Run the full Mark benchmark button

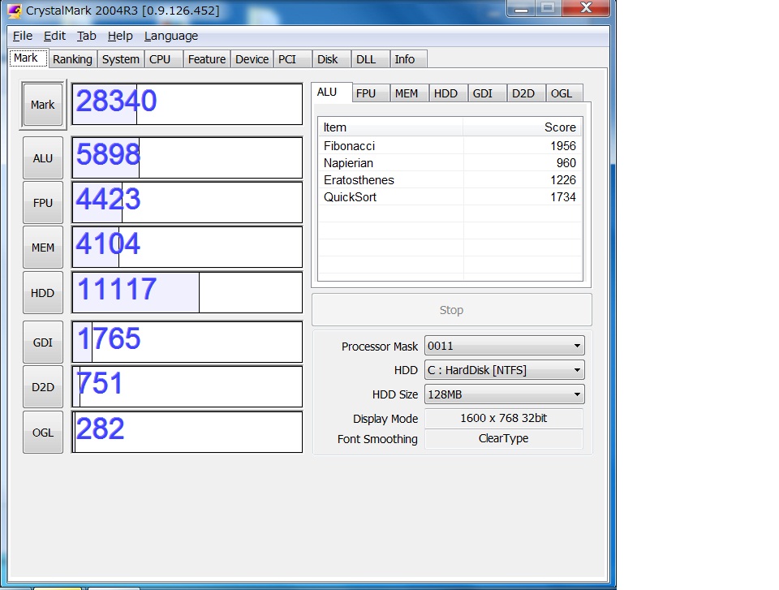pos(43,105)
